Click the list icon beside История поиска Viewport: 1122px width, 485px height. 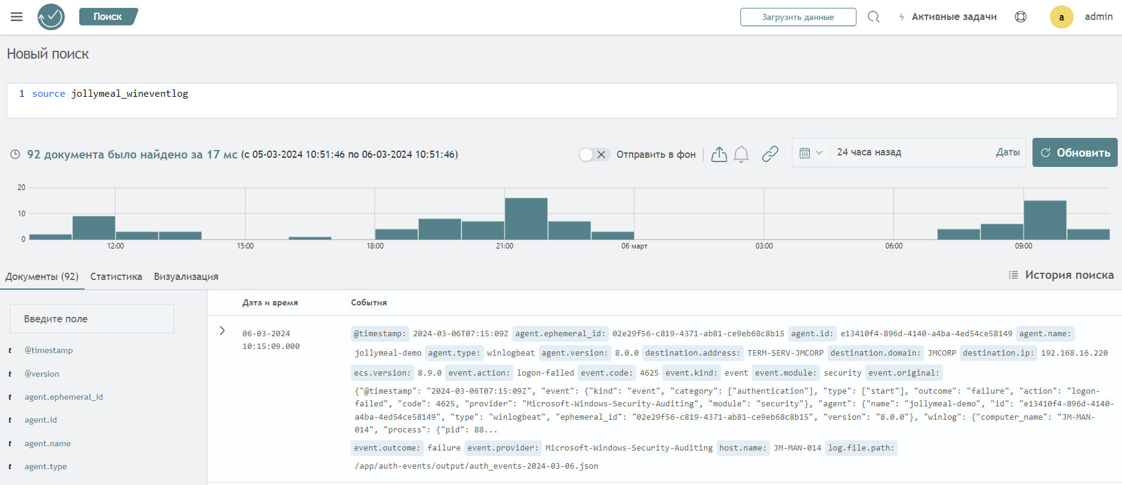coord(1013,275)
